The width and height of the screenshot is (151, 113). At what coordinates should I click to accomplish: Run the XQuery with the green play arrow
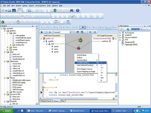point(42,32)
